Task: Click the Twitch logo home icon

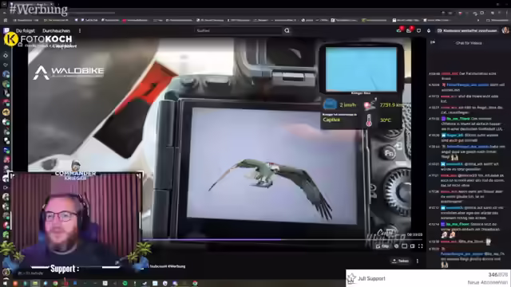Action: 6,30
